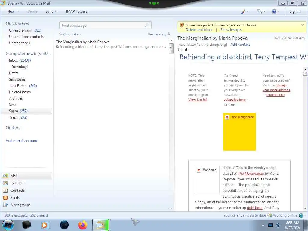Click the broken Welcome image placeholder
The image size is (308, 231).
[x=207, y=180]
